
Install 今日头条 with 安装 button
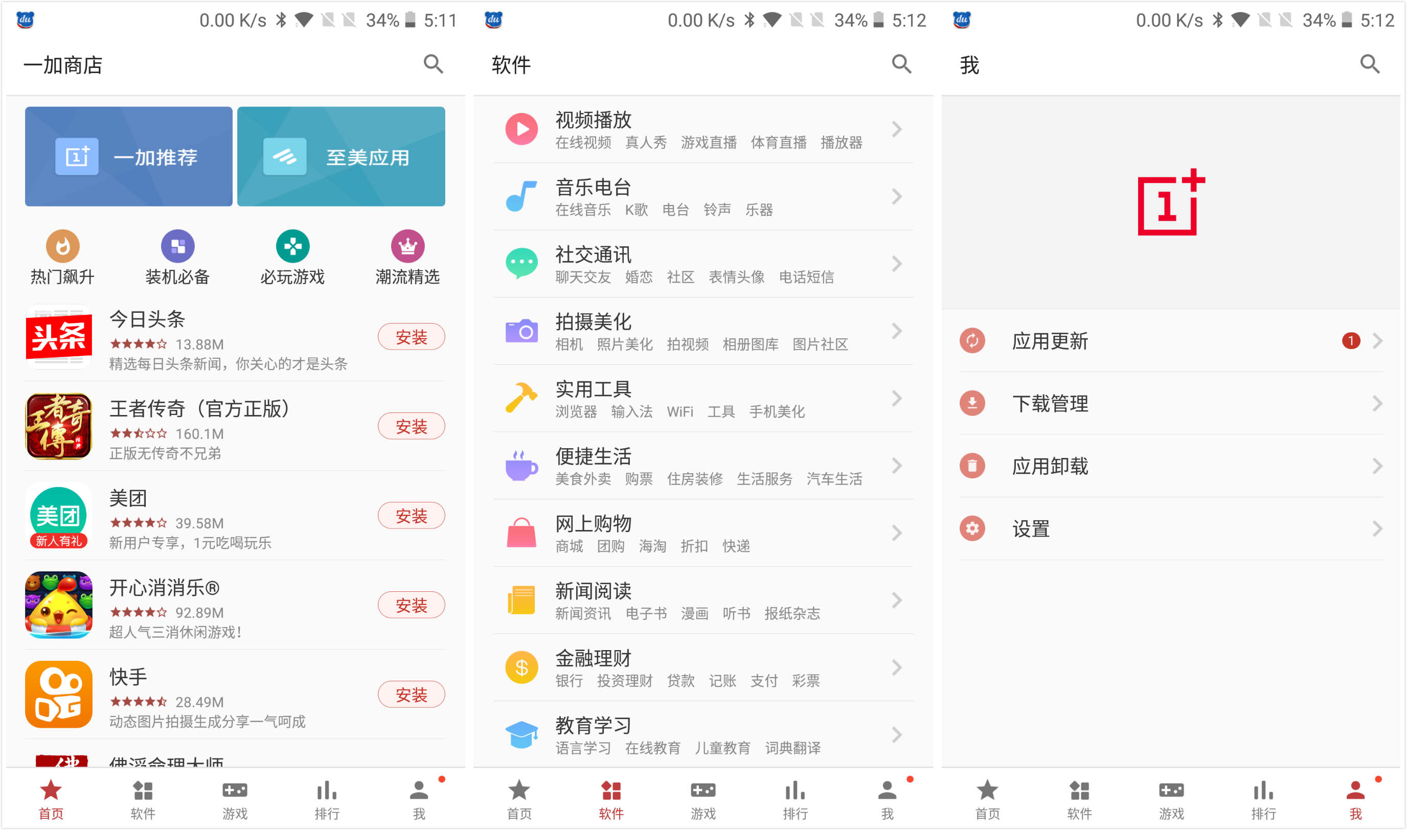411,337
